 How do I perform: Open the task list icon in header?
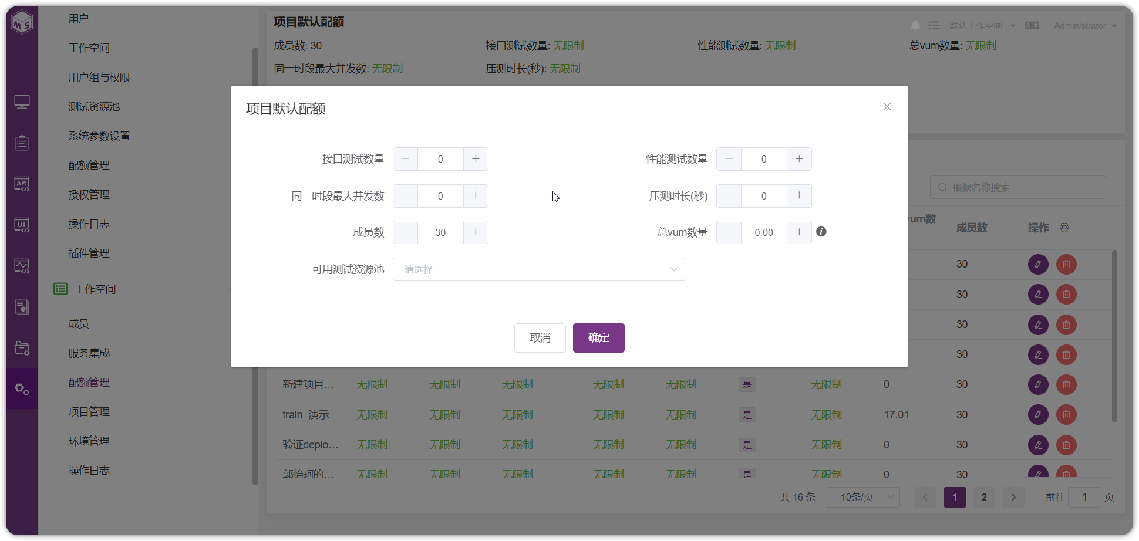[x=934, y=25]
